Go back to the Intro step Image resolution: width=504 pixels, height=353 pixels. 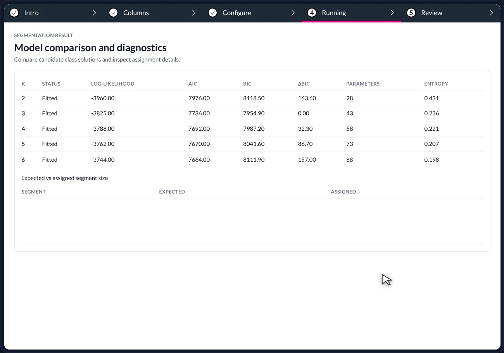coord(31,13)
